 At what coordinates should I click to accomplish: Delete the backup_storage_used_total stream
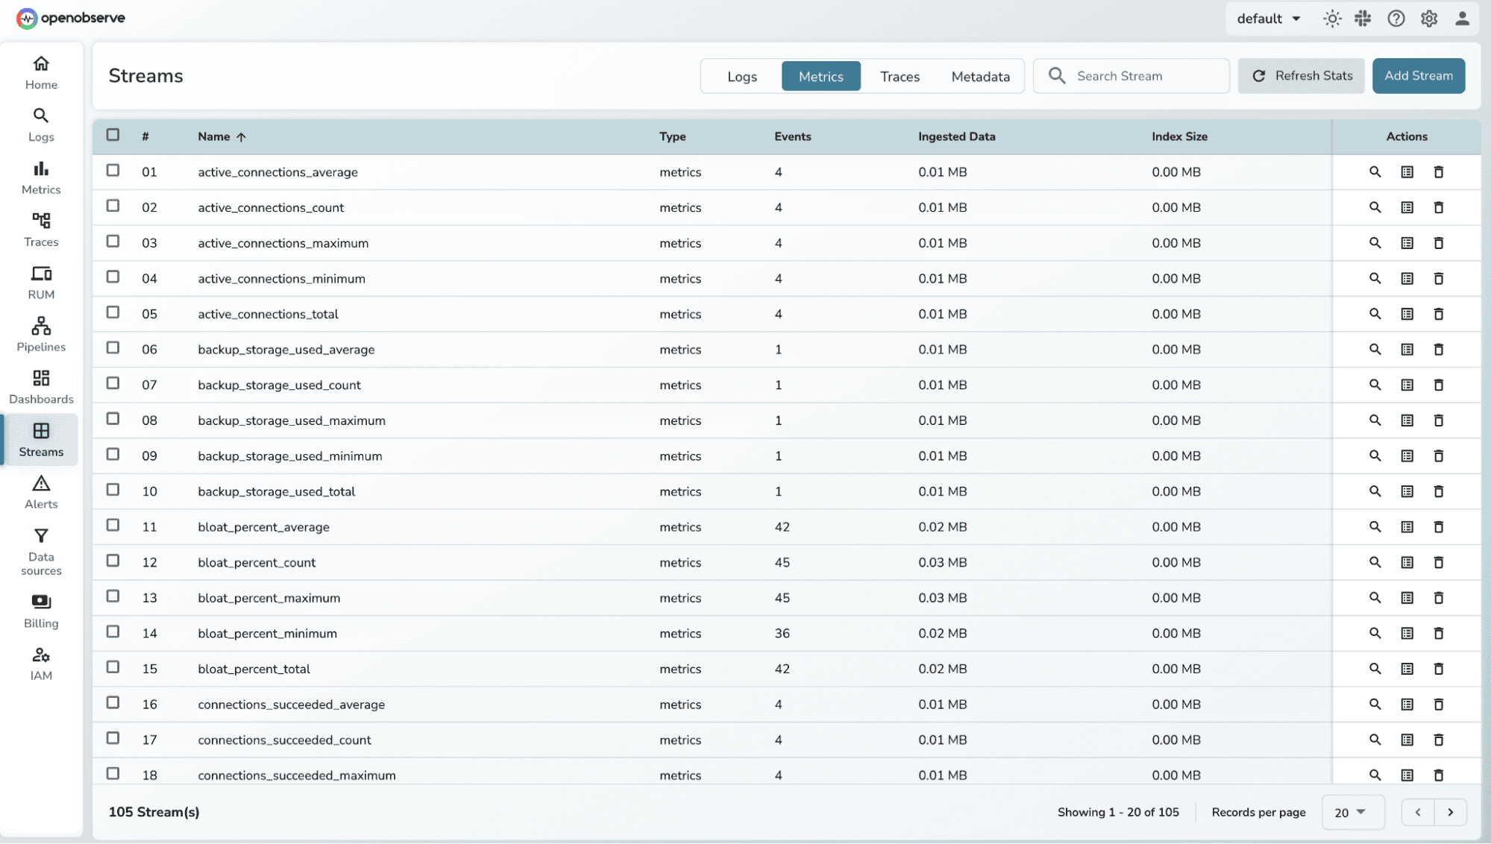[1438, 491]
